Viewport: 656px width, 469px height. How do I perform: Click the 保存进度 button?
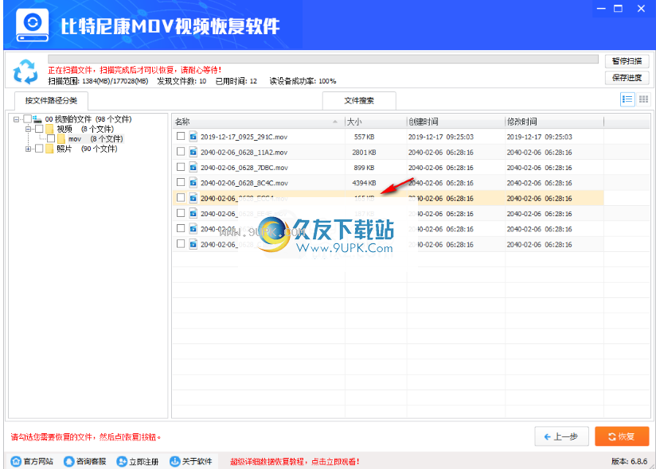pyautogui.click(x=627, y=78)
